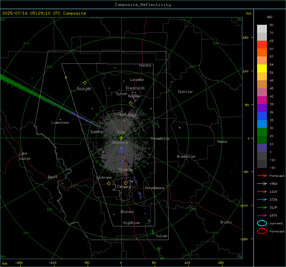The width and height of the screenshot is (286, 267).
Task: Click the yellow diamond marker below RedDeer
Action: pyautogui.click(x=131, y=103)
